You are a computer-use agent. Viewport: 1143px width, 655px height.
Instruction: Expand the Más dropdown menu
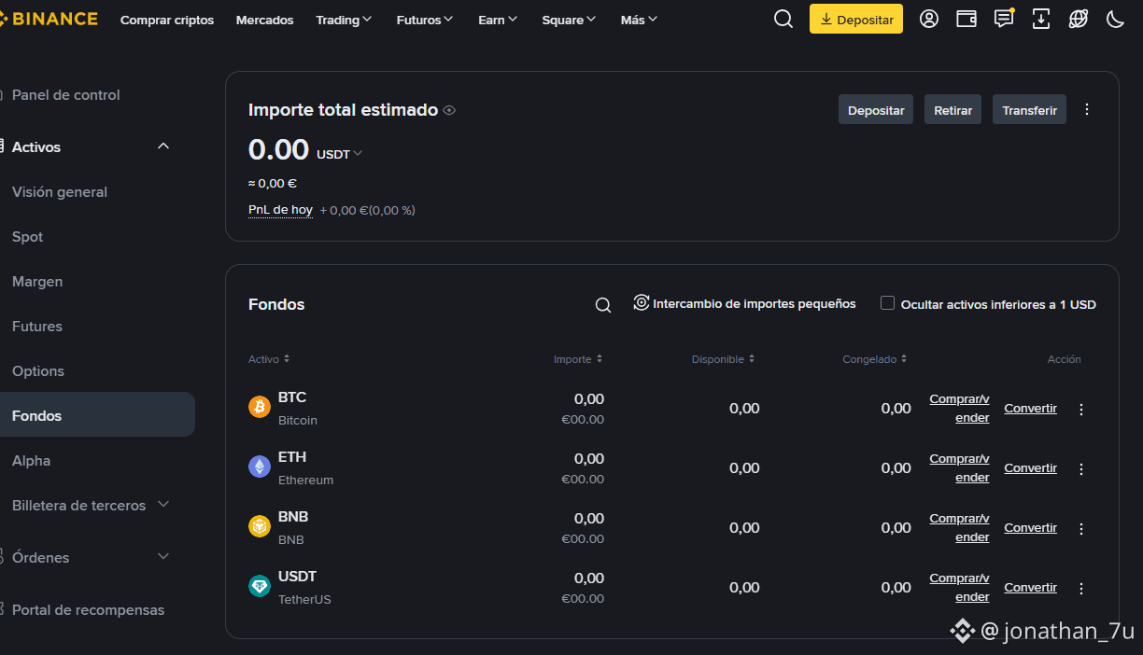click(639, 20)
